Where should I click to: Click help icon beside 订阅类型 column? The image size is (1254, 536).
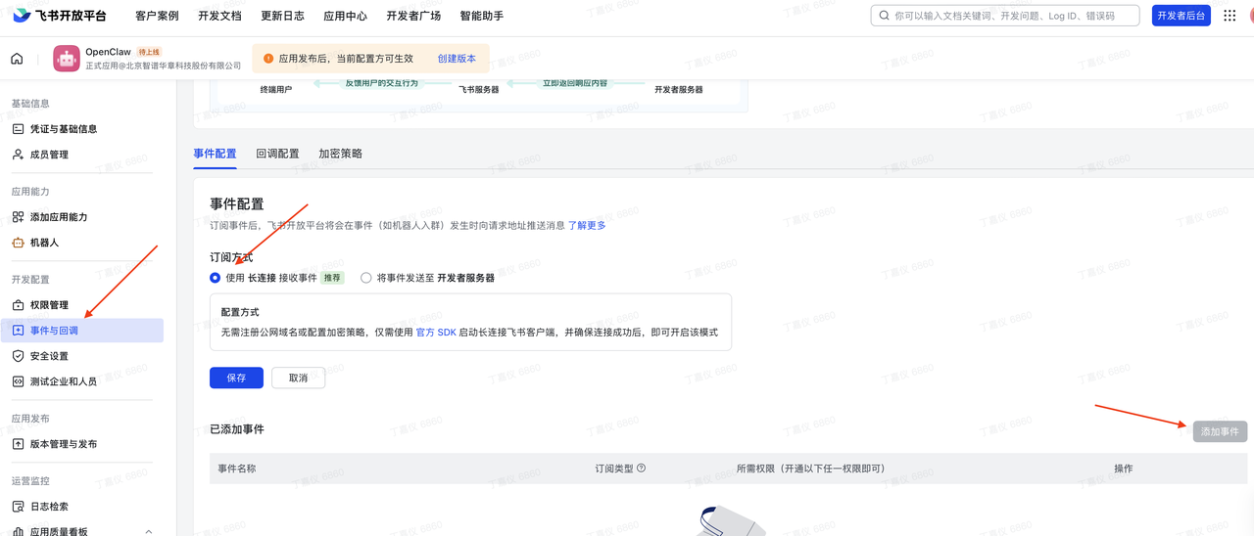click(x=642, y=469)
